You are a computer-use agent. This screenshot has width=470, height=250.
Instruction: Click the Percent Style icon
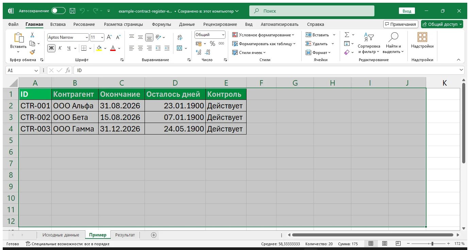pyautogui.click(x=213, y=43)
